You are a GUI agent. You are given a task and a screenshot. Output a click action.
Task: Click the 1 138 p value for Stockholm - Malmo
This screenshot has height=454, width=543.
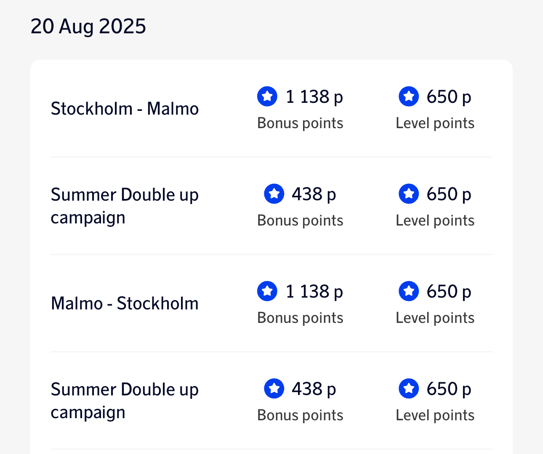click(x=314, y=97)
